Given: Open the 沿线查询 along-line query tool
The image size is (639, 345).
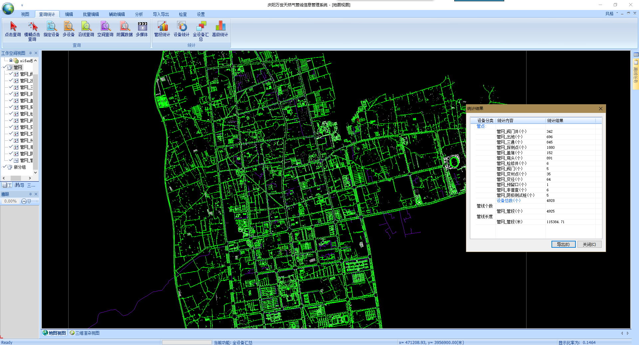Looking at the screenshot, I should (86, 29).
